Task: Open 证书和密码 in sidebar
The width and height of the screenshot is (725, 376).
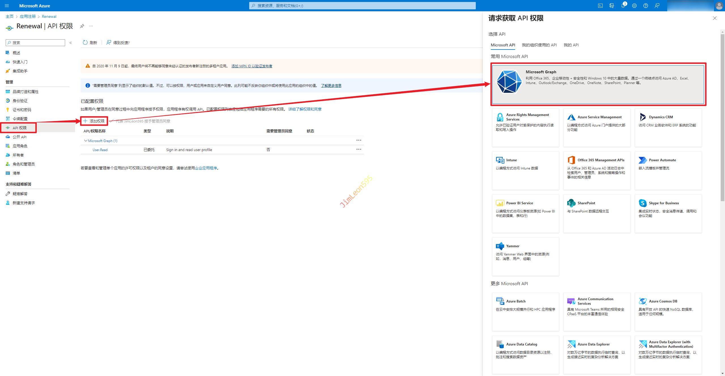Action: click(22, 110)
